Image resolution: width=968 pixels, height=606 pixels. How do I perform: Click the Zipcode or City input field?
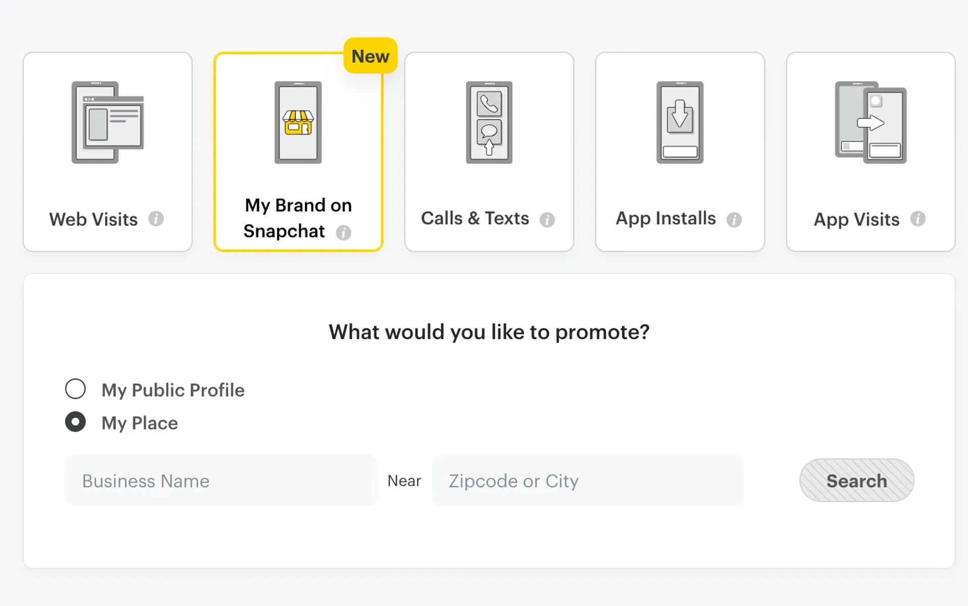click(x=587, y=480)
